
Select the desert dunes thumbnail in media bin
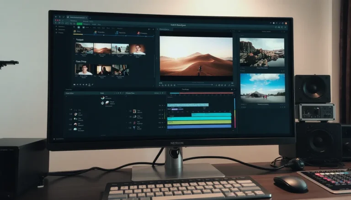tap(102, 48)
